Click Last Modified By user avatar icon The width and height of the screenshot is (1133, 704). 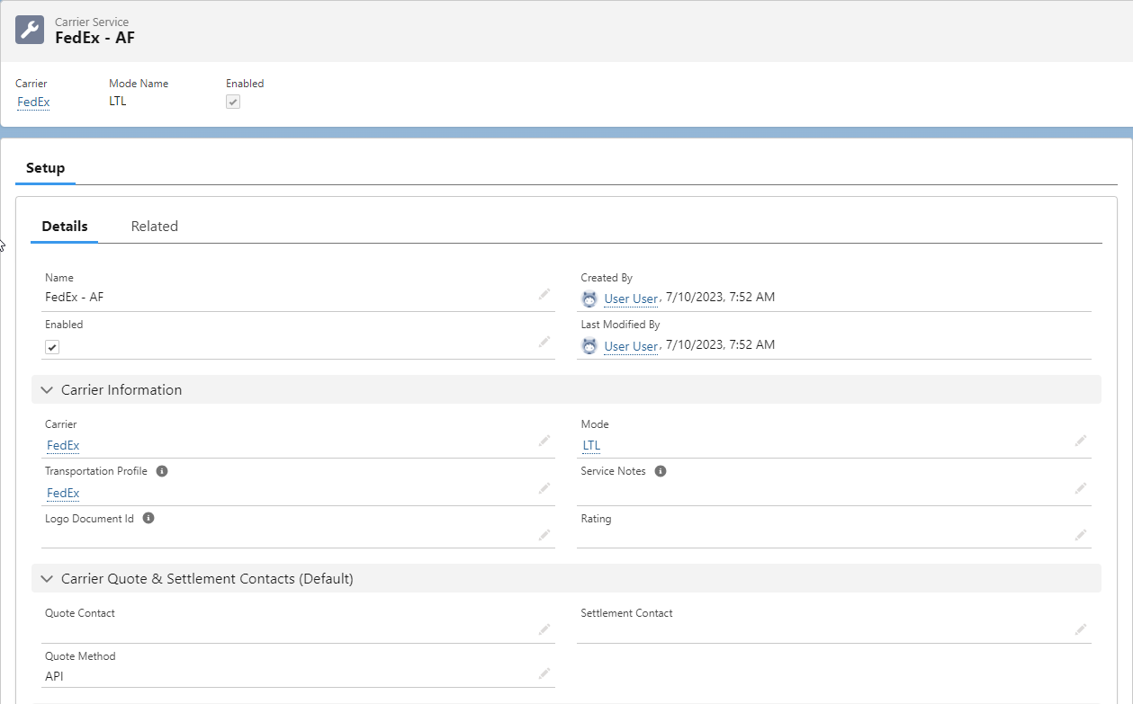[589, 345]
